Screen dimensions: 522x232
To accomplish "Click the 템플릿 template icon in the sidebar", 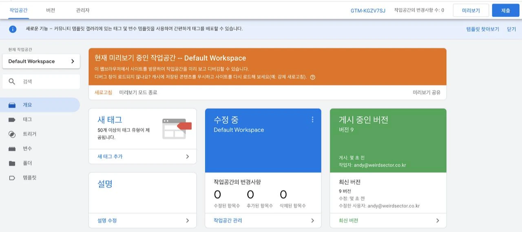I will [x=12, y=178].
